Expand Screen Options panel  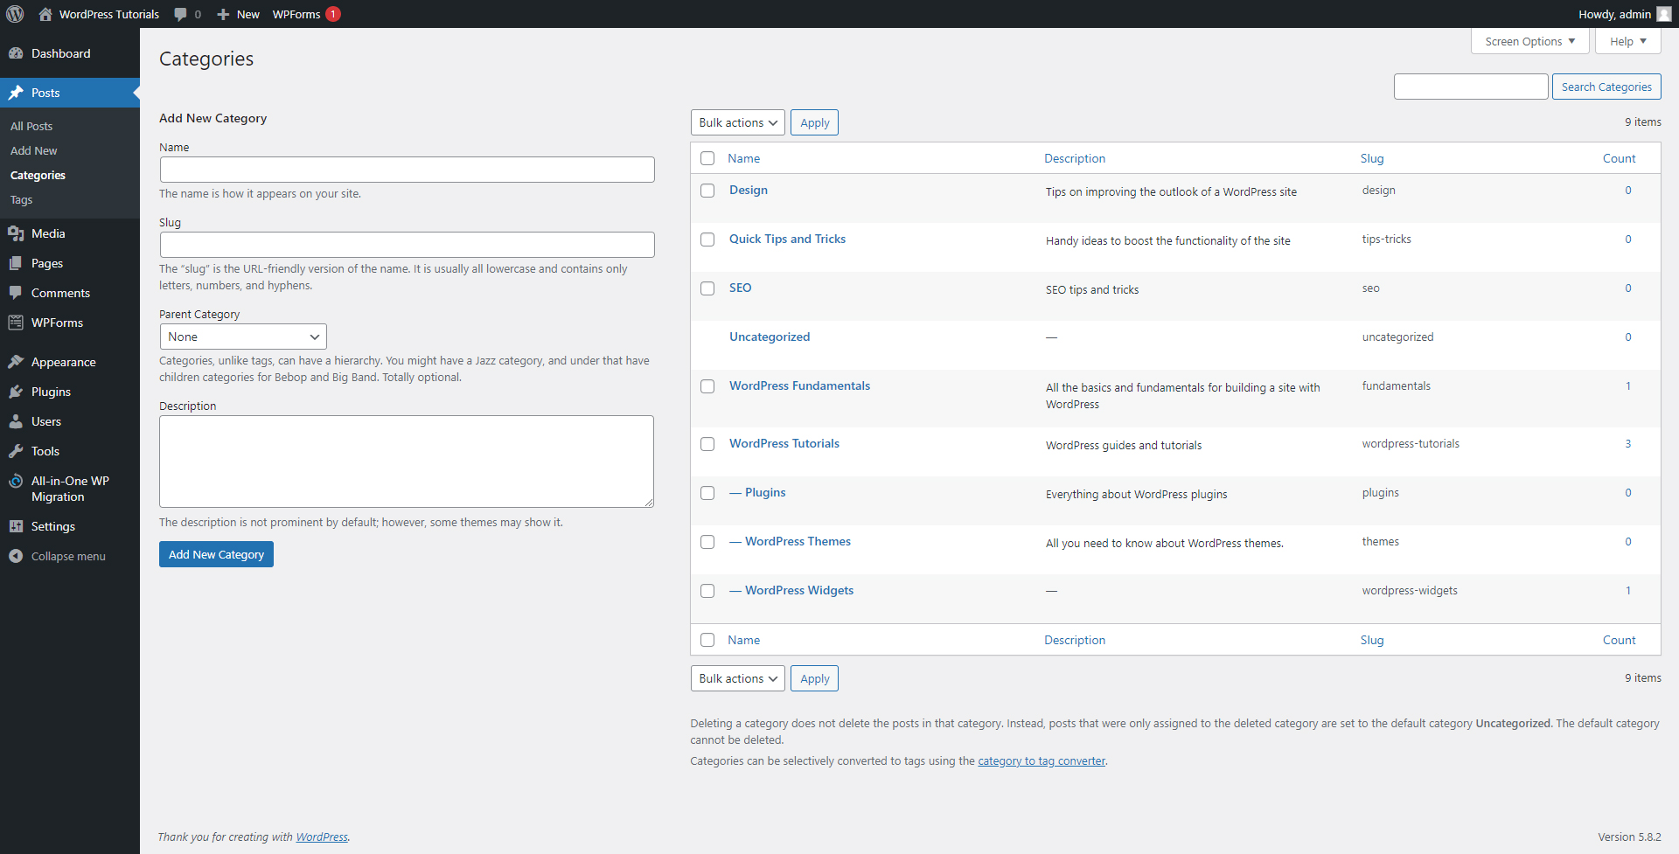[x=1529, y=41]
